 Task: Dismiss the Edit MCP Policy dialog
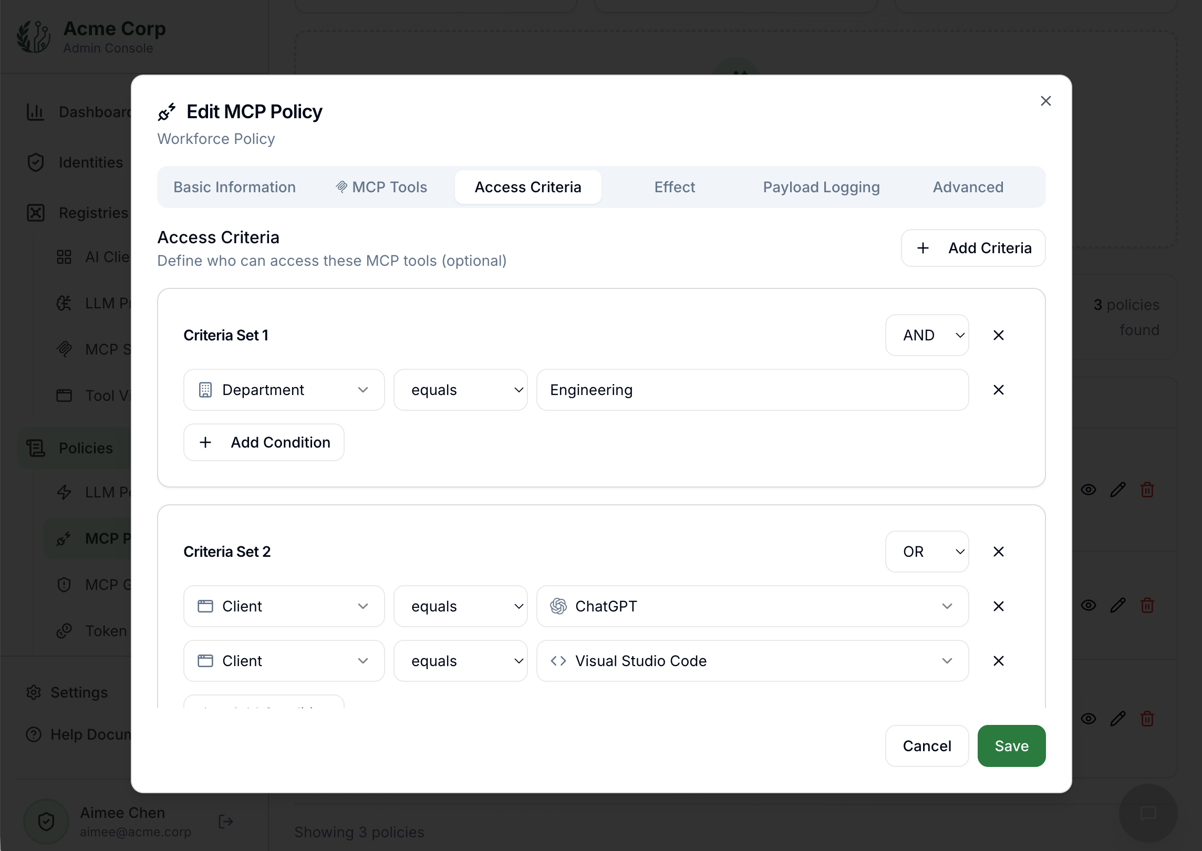pos(1045,101)
